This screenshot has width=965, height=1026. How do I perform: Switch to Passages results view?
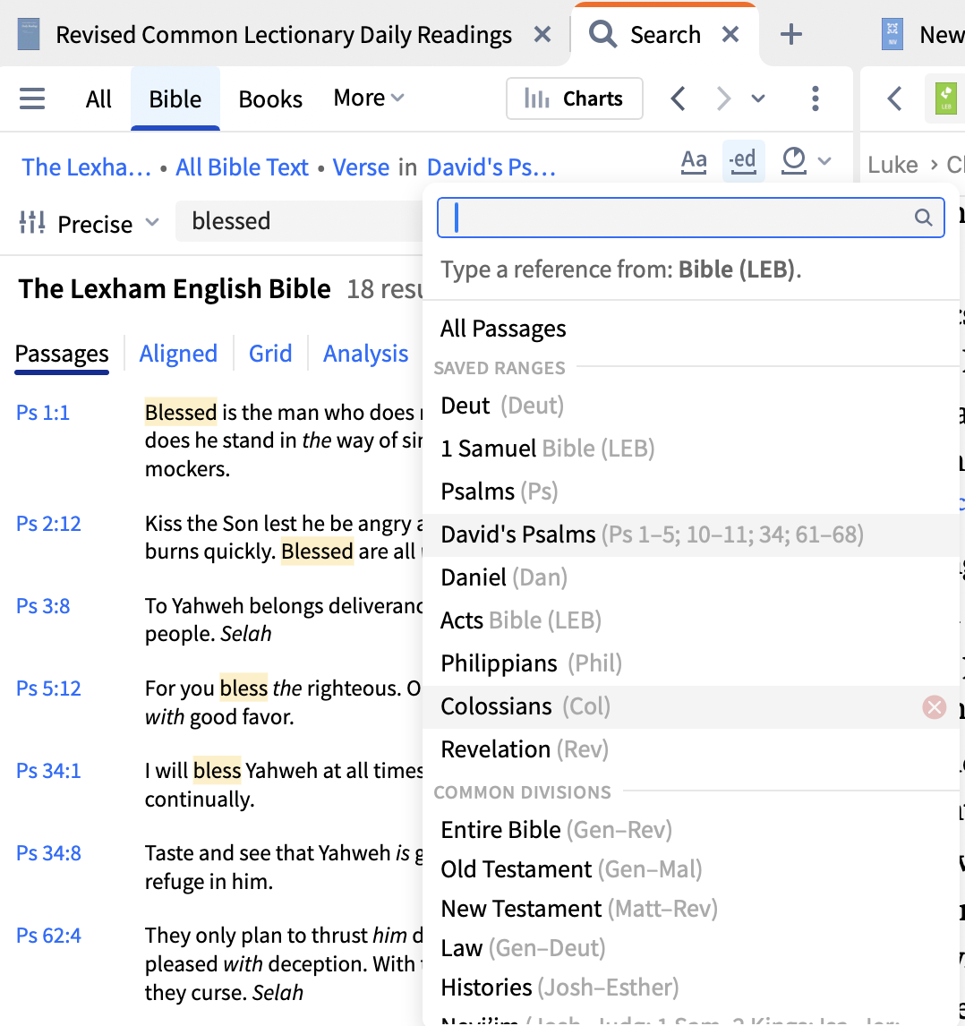point(62,354)
